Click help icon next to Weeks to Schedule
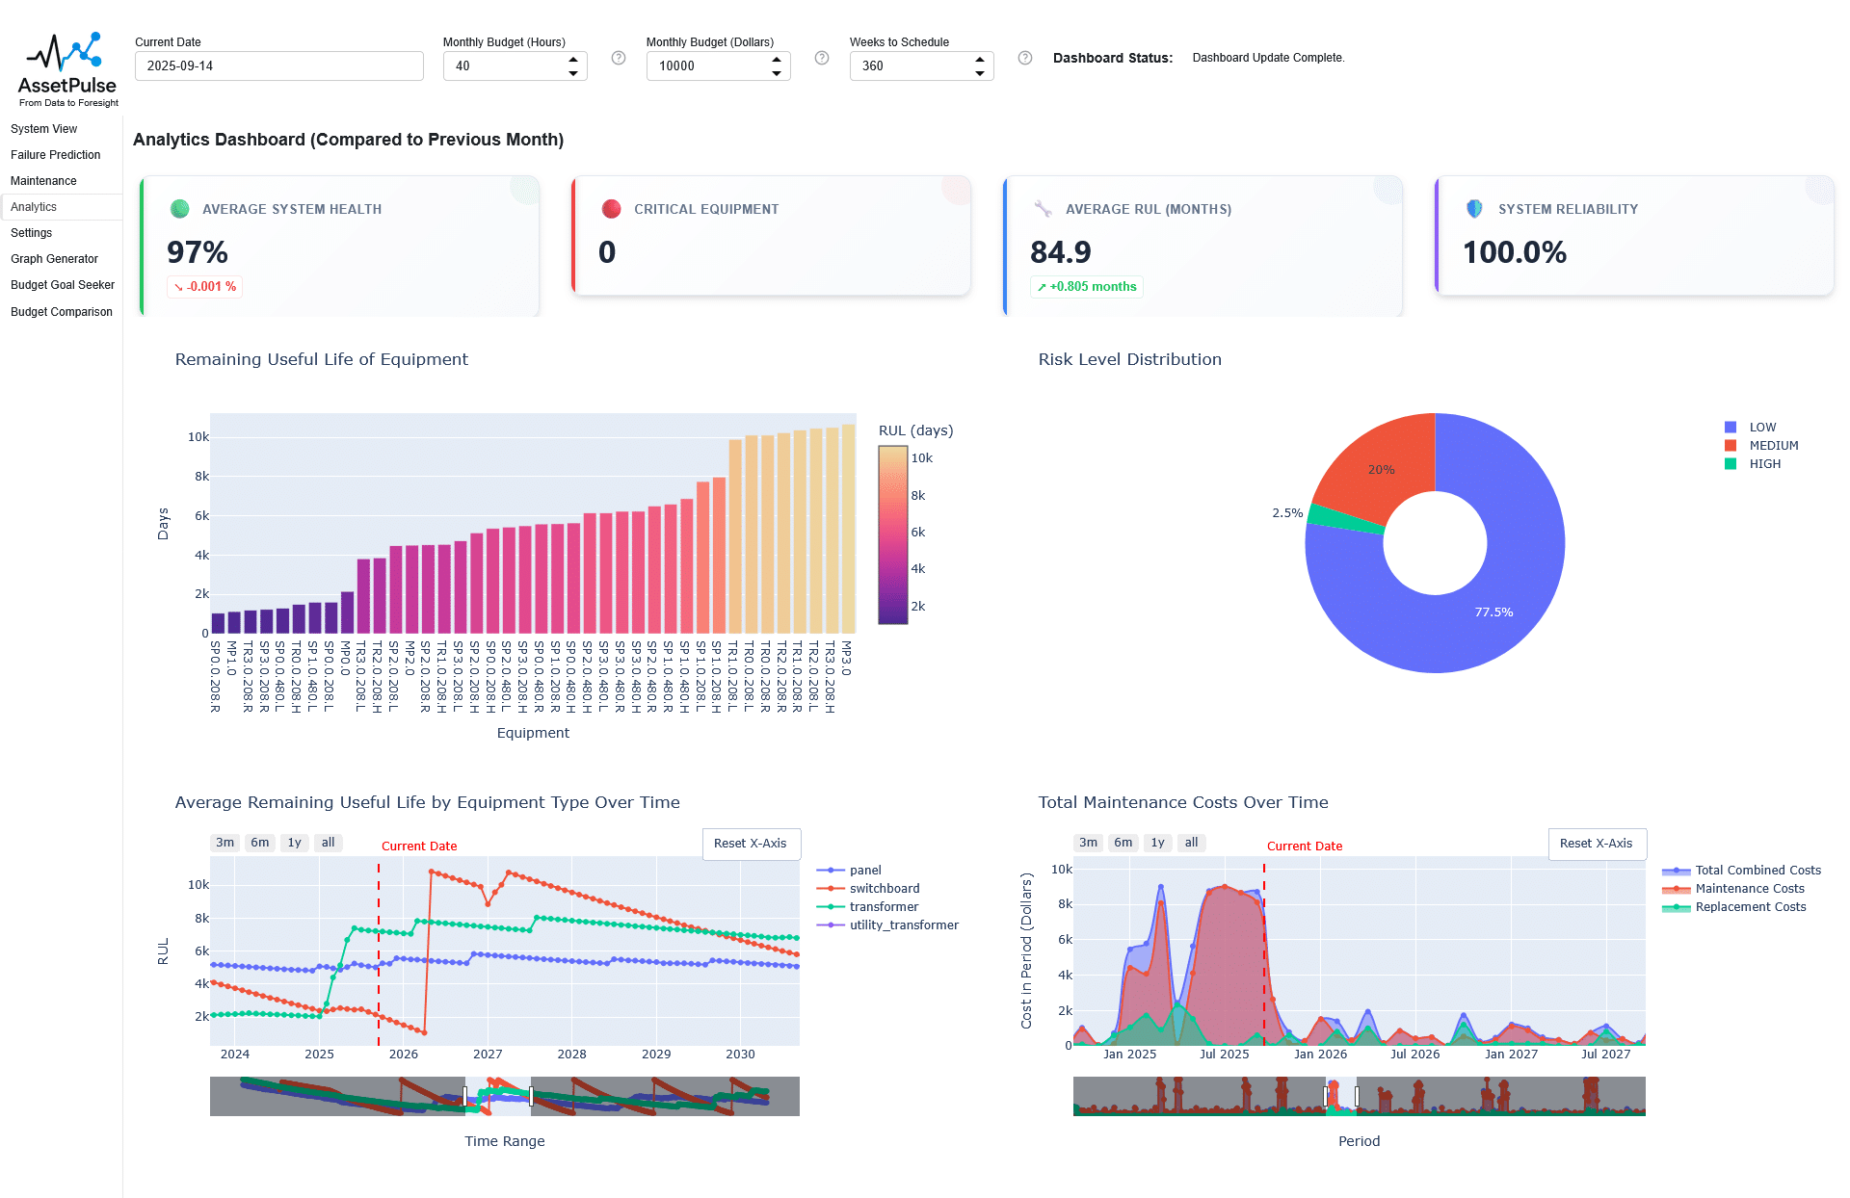This screenshot has width=1850, height=1198. coord(1025,58)
